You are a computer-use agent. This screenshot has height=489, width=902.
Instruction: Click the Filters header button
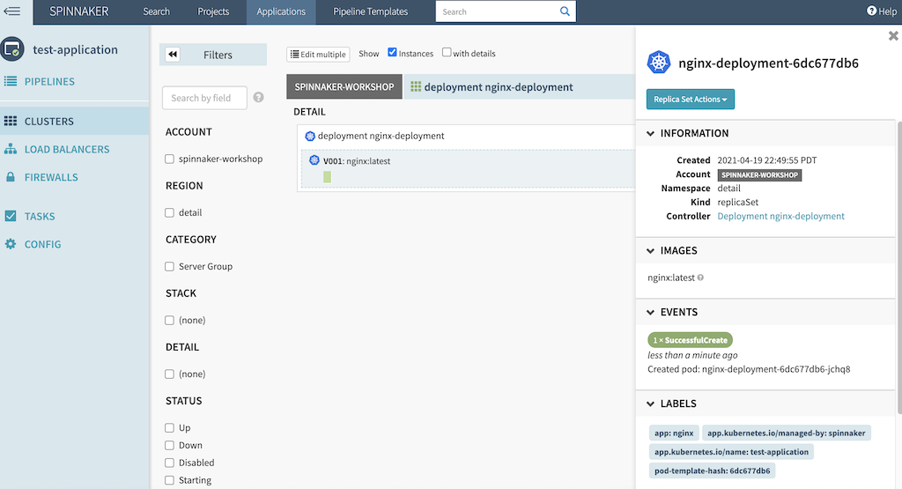(x=213, y=55)
